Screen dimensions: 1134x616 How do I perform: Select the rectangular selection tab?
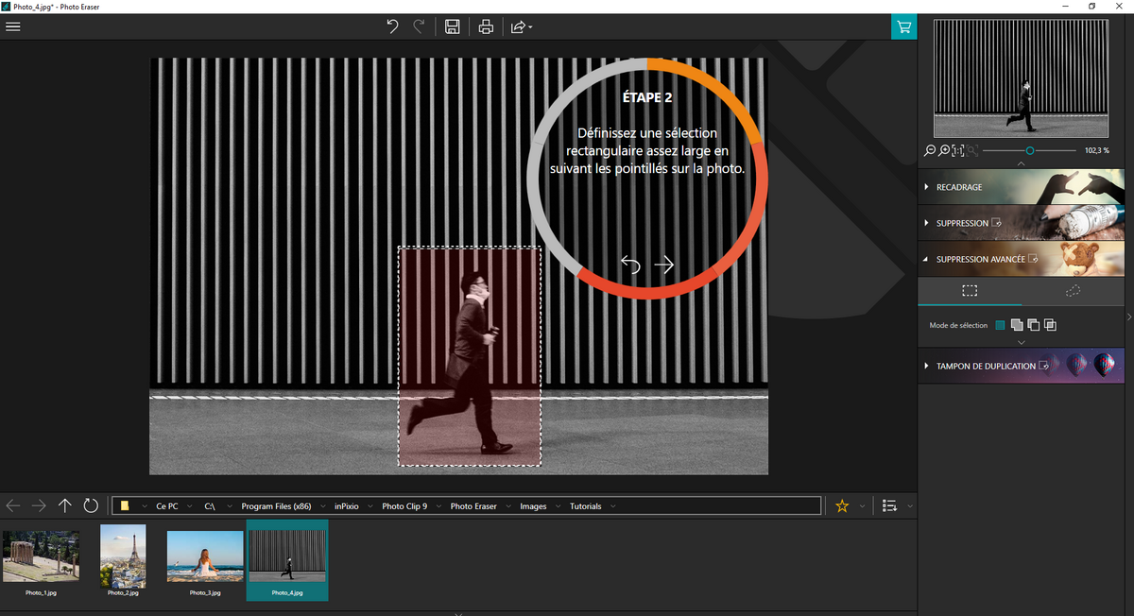[x=970, y=291]
